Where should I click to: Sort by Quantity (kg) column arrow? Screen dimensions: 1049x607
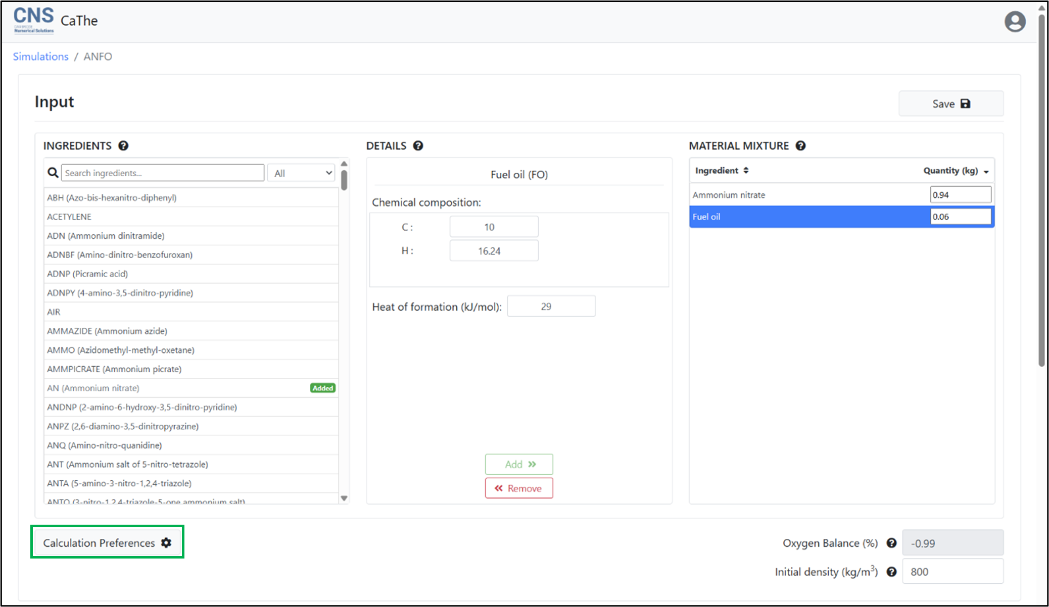(986, 172)
